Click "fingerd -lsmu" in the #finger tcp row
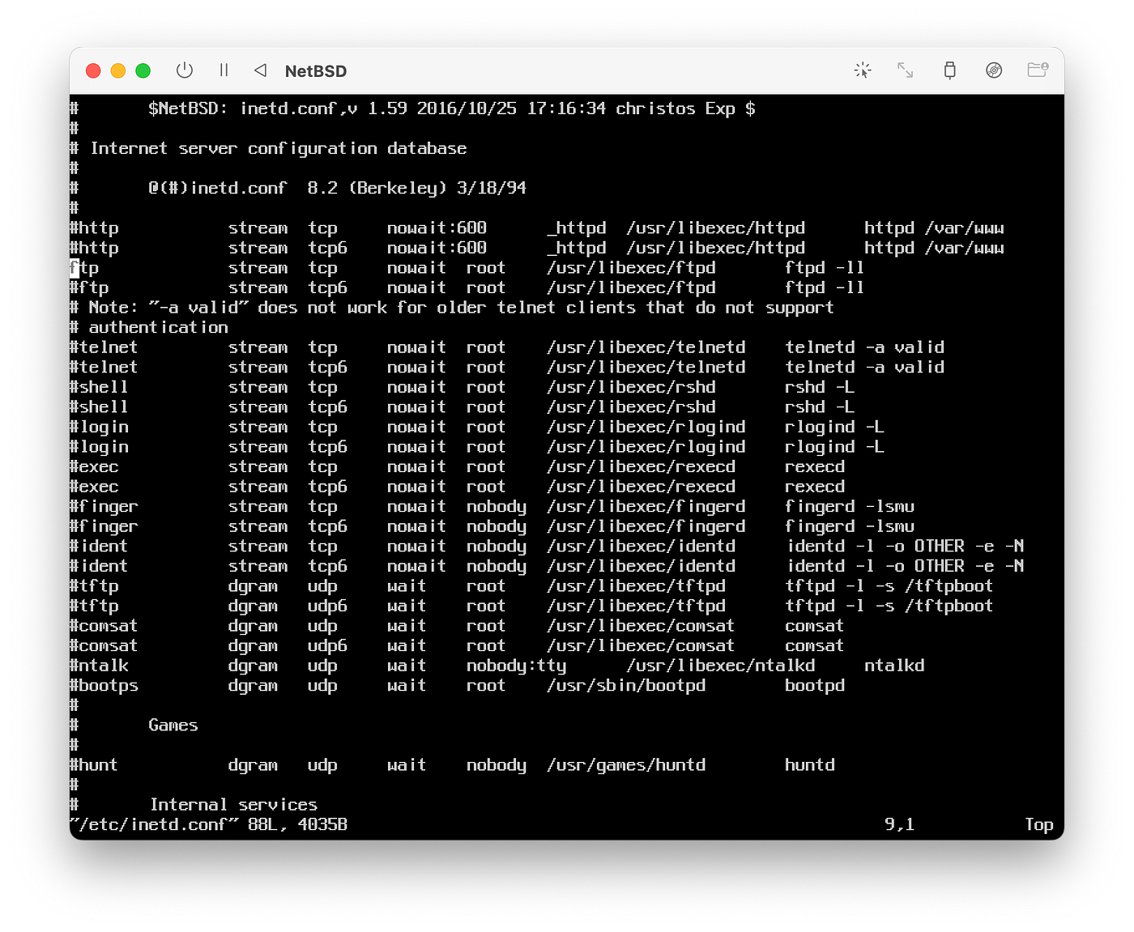This screenshot has width=1134, height=932. click(849, 506)
